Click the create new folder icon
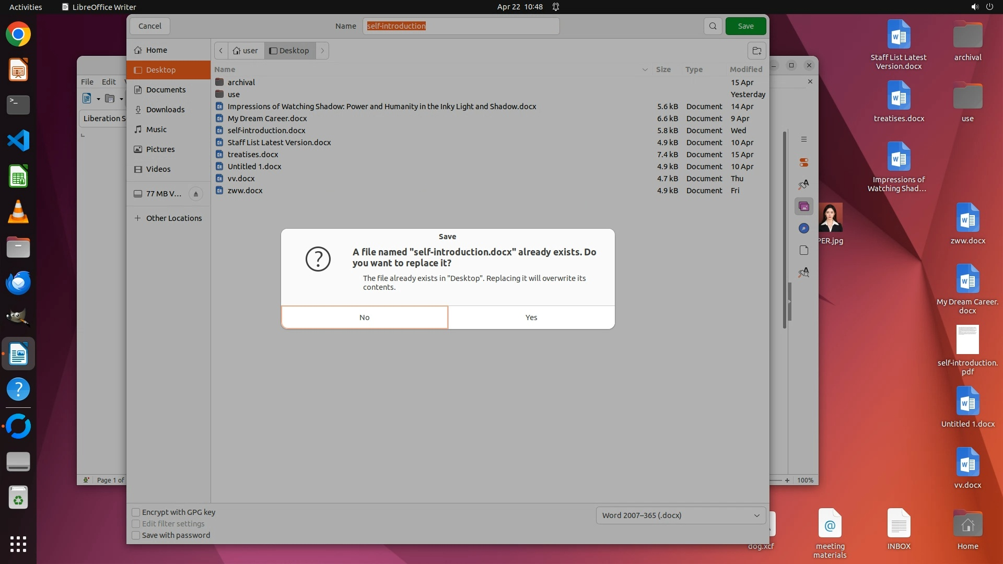 [x=756, y=51]
